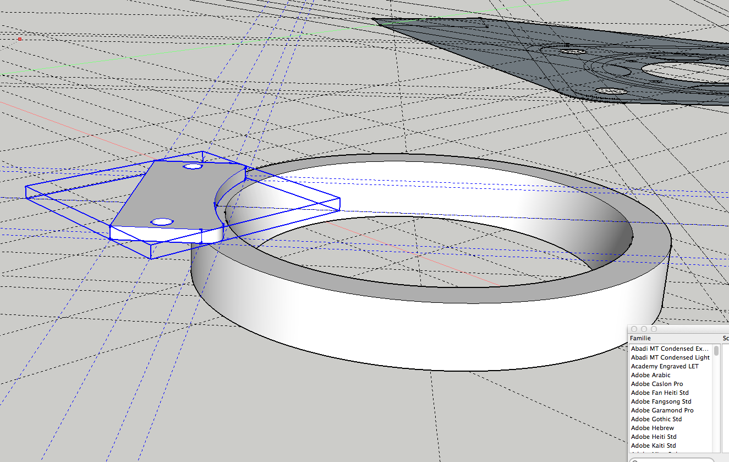Viewport: 729px width, 462px height.
Task: Choose Adobe Fan Heiti Std font
Action: 670,393
